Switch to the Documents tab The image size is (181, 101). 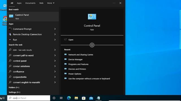(x=30, y=3)
